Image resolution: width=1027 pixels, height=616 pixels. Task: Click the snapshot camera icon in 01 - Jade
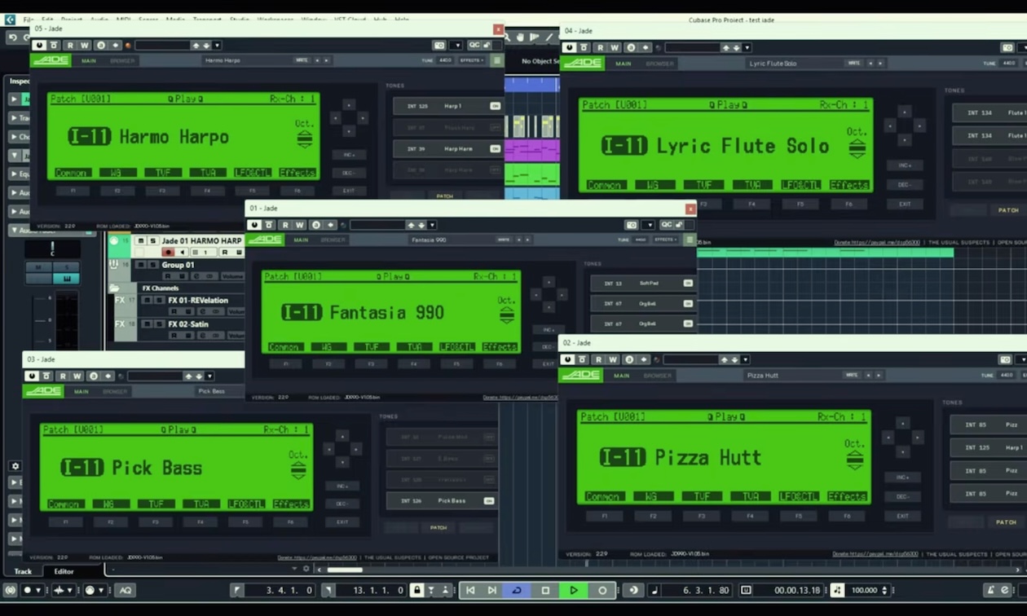point(632,225)
